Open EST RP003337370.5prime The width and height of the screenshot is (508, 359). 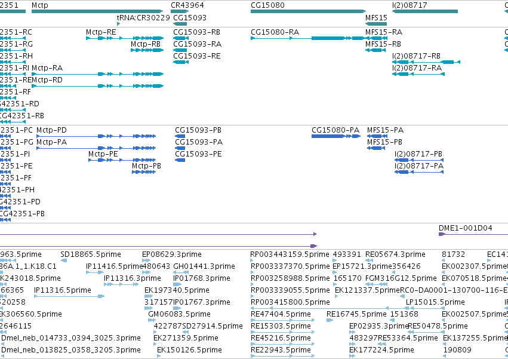(290, 266)
